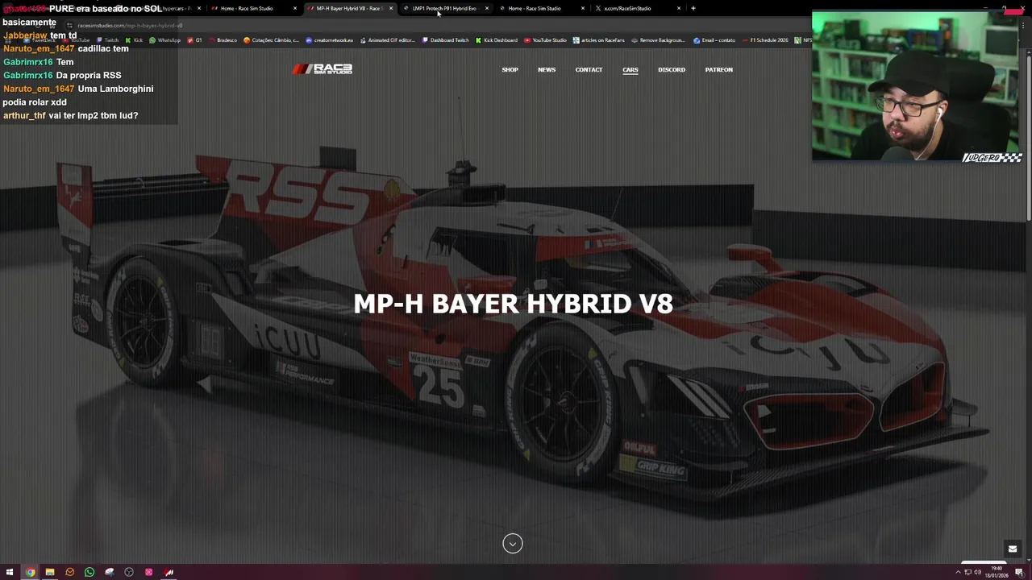Close the x.com/RaceSimStudio tab
Screen dimensions: 1032x580
679,8
